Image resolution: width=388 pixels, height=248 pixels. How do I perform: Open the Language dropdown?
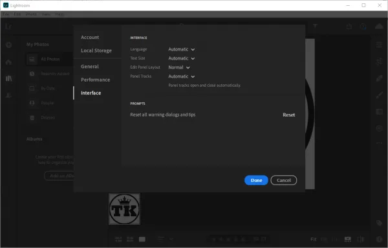181,49
